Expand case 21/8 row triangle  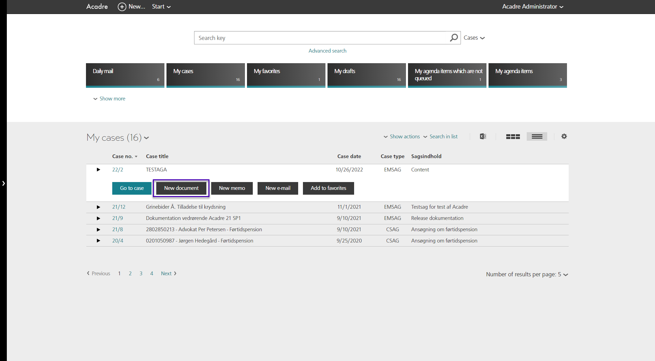(98, 230)
